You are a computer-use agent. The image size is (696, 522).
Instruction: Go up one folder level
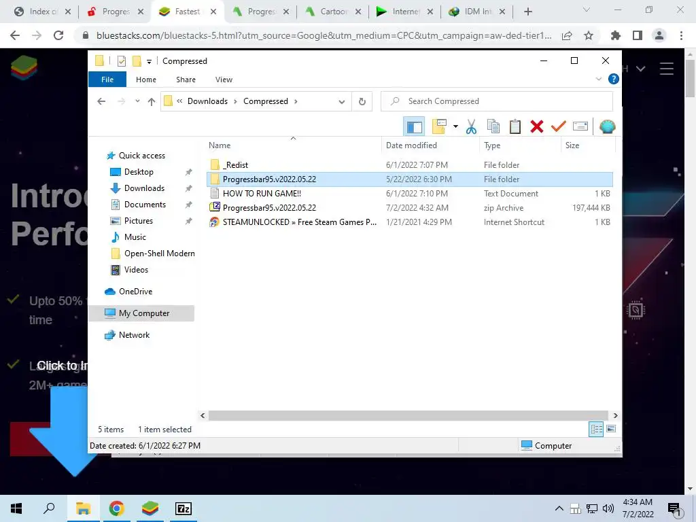(x=152, y=102)
